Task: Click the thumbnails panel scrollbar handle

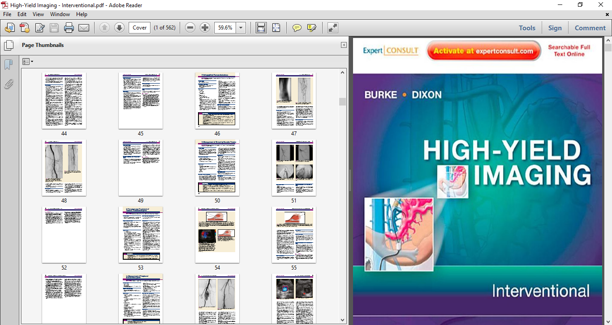Action: pyautogui.click(x=343, y=101)
